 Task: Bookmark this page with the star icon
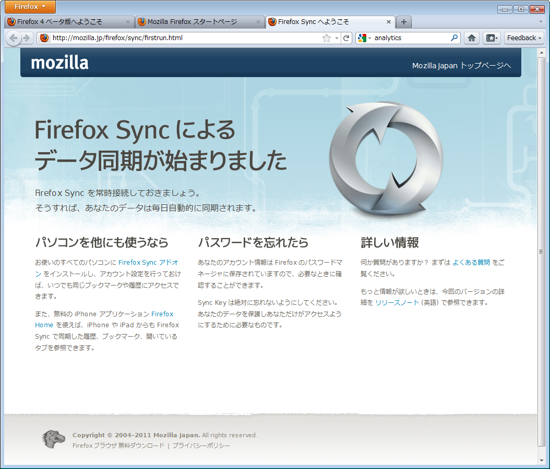coord(327,38)
